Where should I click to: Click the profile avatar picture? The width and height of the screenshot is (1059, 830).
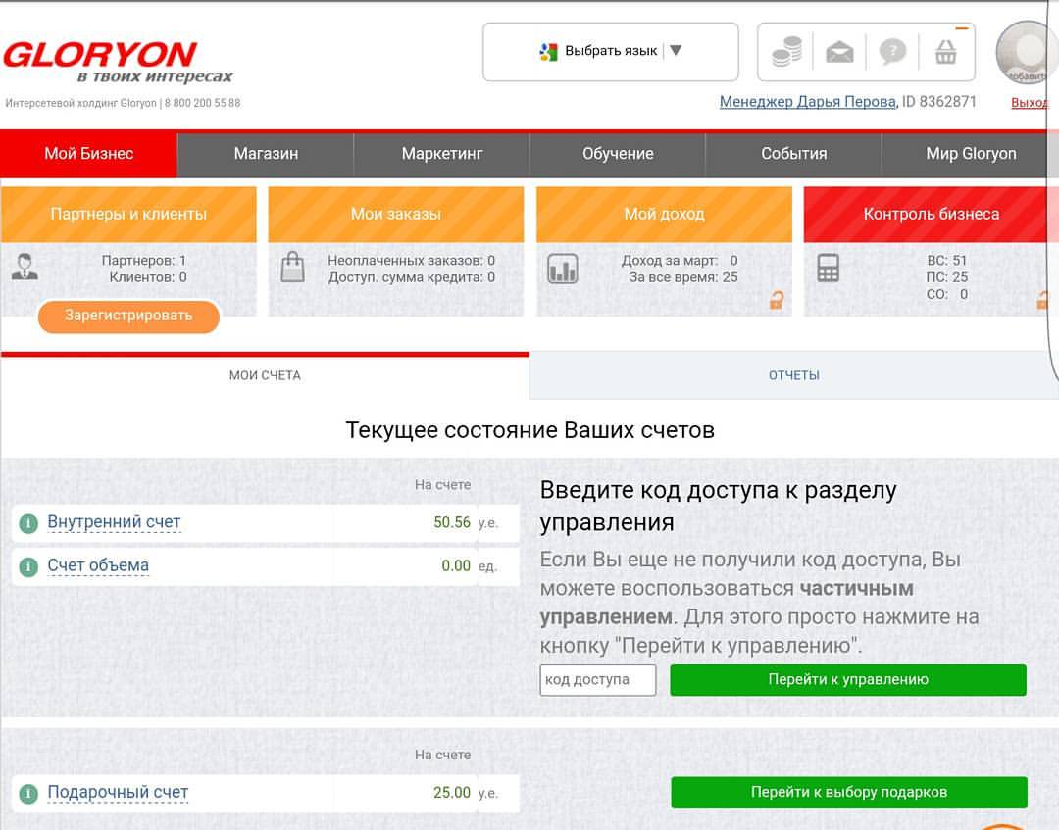[1027, 53]
